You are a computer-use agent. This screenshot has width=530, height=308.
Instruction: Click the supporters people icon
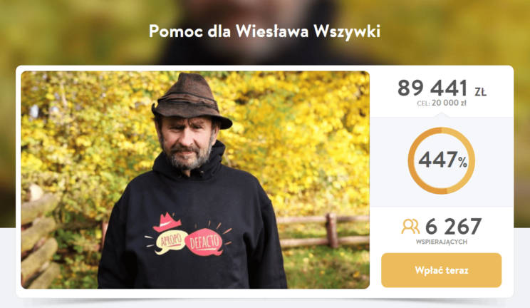pos(410,227)
